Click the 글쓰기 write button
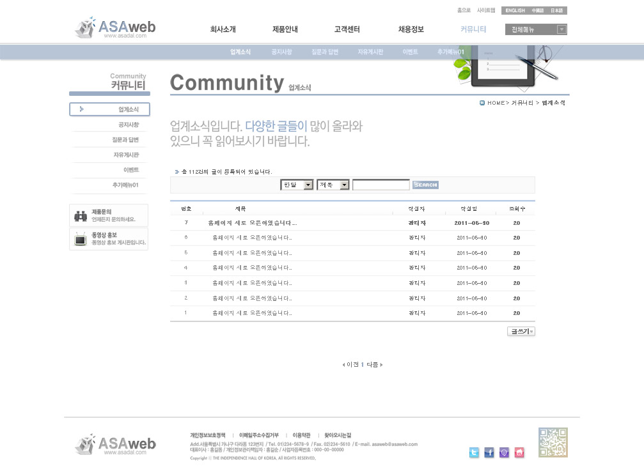 pyautogui.click(x=521, y=331)
